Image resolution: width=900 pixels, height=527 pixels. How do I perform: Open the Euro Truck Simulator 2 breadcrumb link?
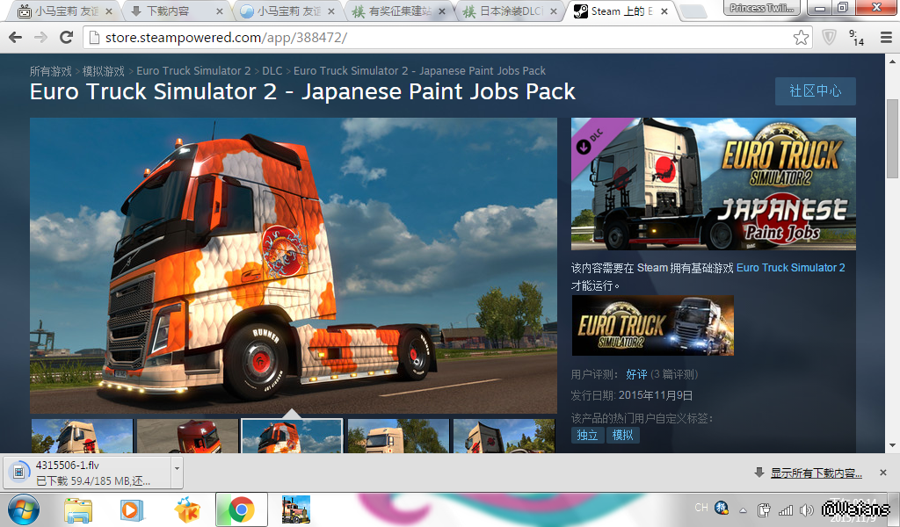(x=193, y=71)
